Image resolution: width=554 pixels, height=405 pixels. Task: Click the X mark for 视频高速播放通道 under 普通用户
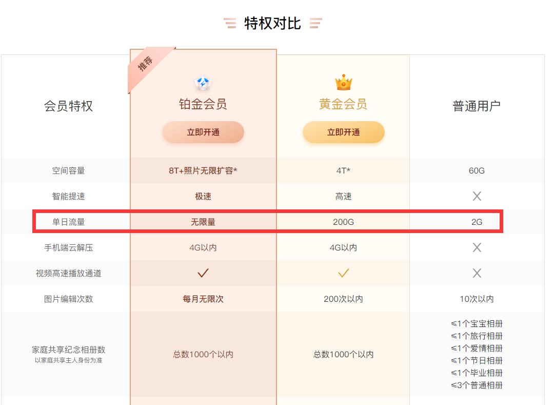point(477,273)
